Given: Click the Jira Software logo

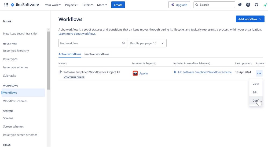Looking at the screenshot, I should [25, 5].
